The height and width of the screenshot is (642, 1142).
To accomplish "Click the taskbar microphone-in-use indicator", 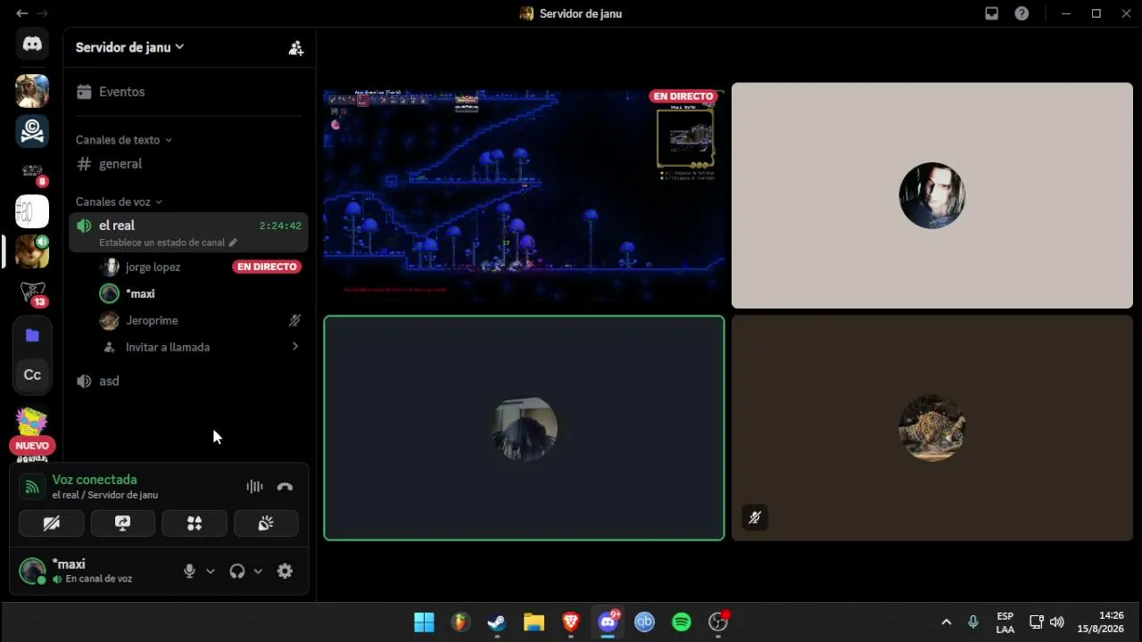I will point(973,622).
